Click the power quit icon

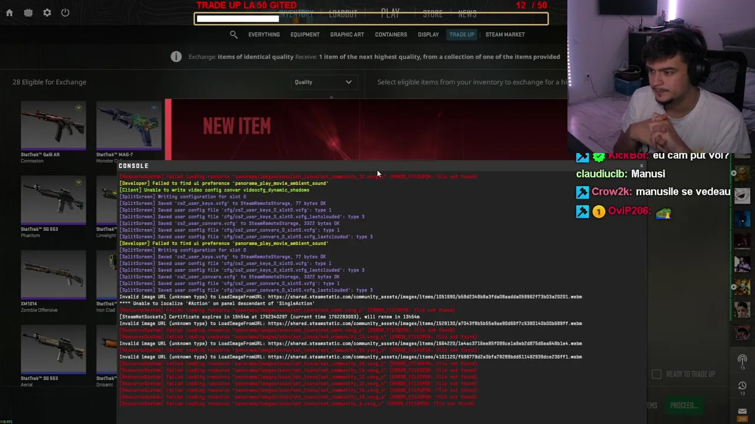tap(65, 12)
